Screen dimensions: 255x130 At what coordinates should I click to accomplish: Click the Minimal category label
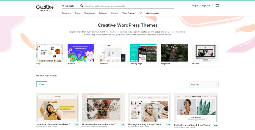(196, 64)
